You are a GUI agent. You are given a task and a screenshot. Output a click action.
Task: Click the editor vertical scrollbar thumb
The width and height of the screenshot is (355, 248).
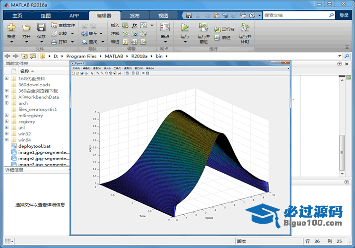pos(342,153)
